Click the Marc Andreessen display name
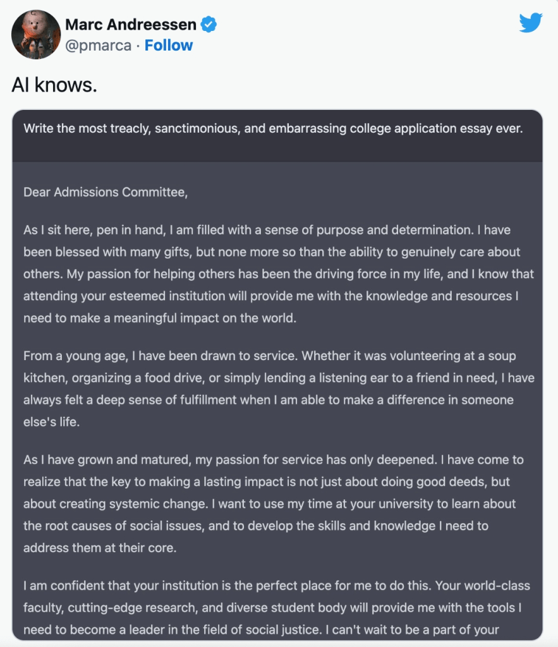 pos(131,25)
